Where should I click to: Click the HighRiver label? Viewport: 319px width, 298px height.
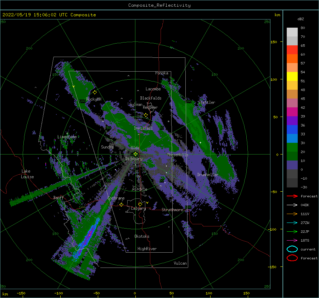click(147, 249)
